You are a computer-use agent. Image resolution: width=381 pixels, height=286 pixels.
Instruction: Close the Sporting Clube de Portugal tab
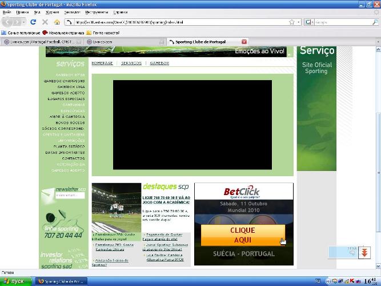[244, 42]
